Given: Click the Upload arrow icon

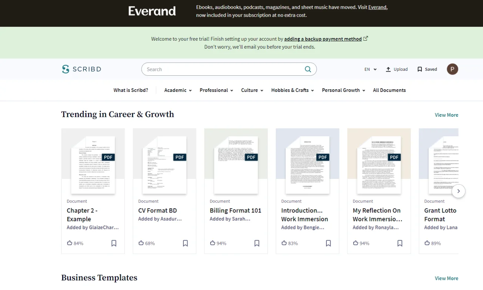Looking at the screenshot, I should 388,69.
